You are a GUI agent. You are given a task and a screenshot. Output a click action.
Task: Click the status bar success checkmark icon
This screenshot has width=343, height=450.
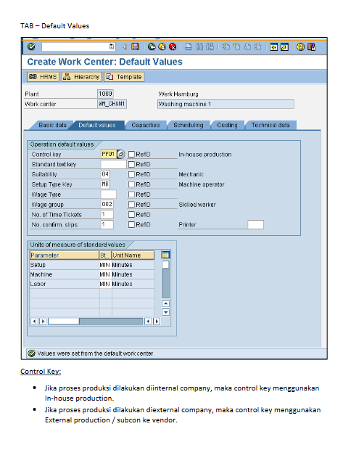pos(31,353)
